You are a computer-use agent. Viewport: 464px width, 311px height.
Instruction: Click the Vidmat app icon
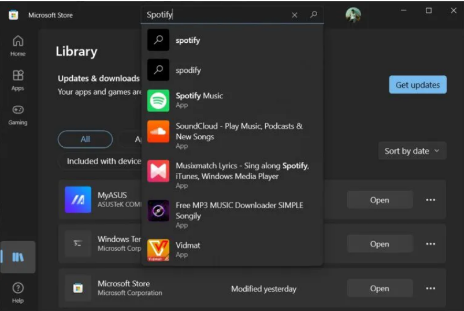pyautogui.click(x=158, y=250)
